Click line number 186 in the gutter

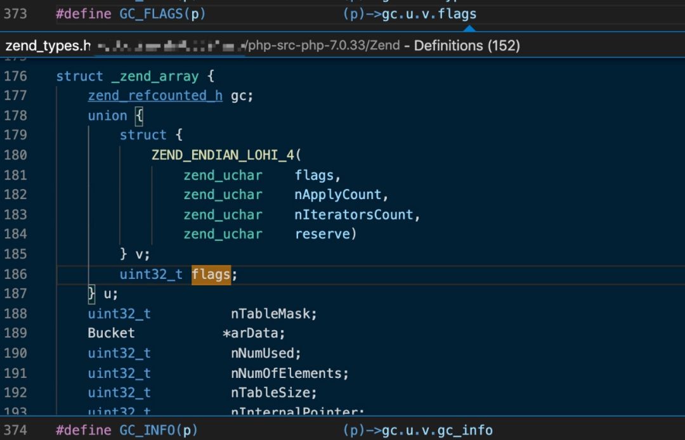click(15, 274)
